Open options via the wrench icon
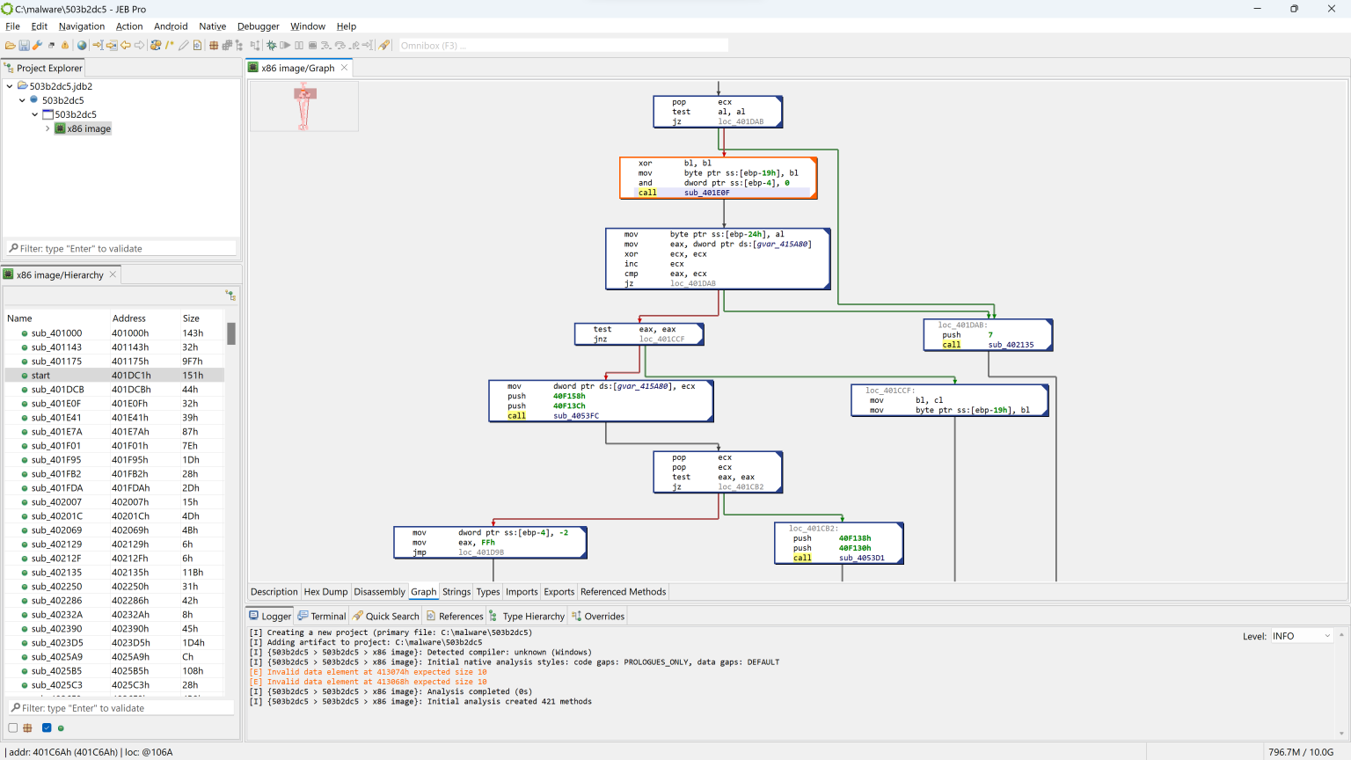The height and width of the screenshot is (760, 1351). click(38, 45)
